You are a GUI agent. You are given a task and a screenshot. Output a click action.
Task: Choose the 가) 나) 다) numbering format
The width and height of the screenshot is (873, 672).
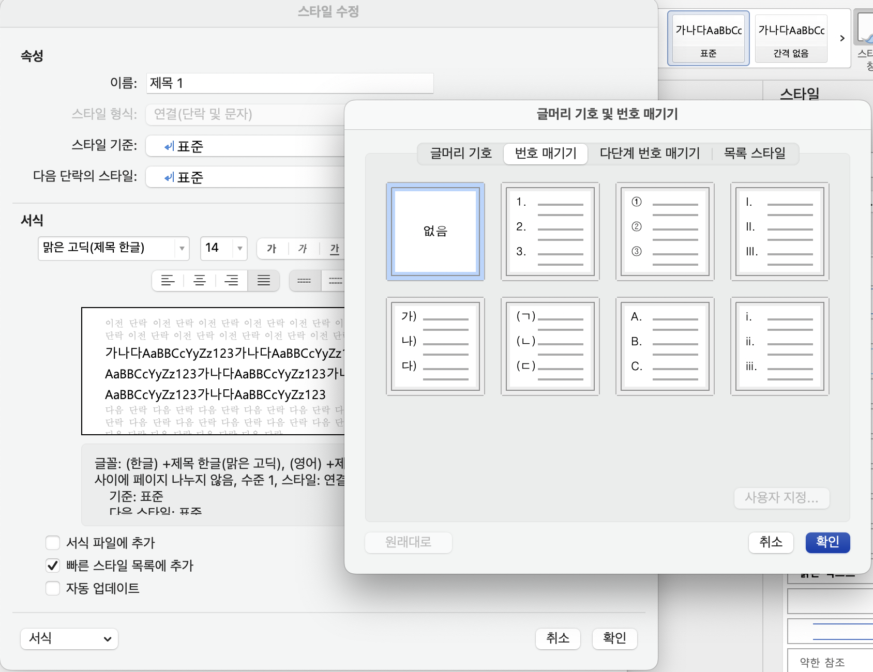435,346
